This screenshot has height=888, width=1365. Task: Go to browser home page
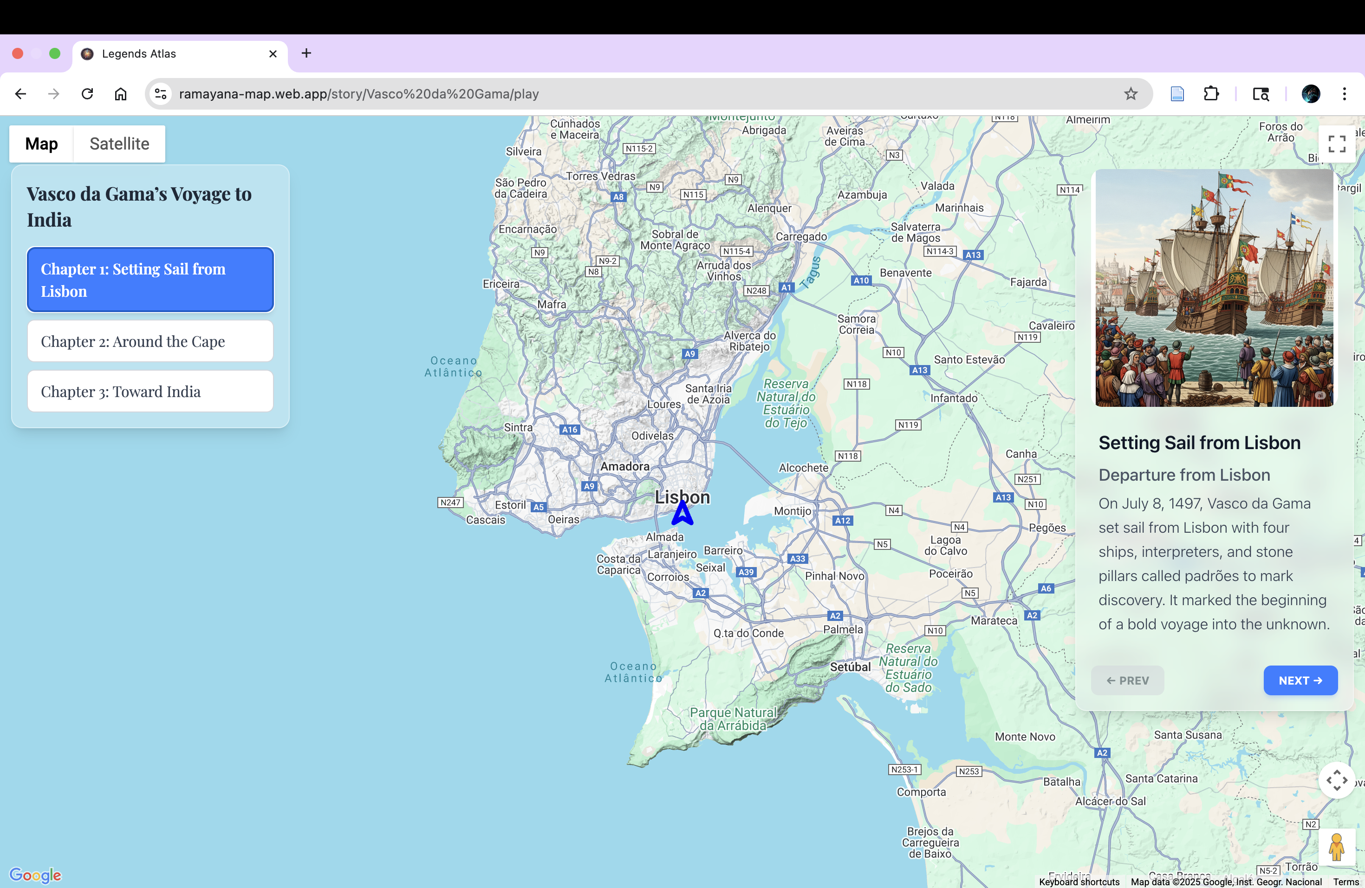[120, 93]
